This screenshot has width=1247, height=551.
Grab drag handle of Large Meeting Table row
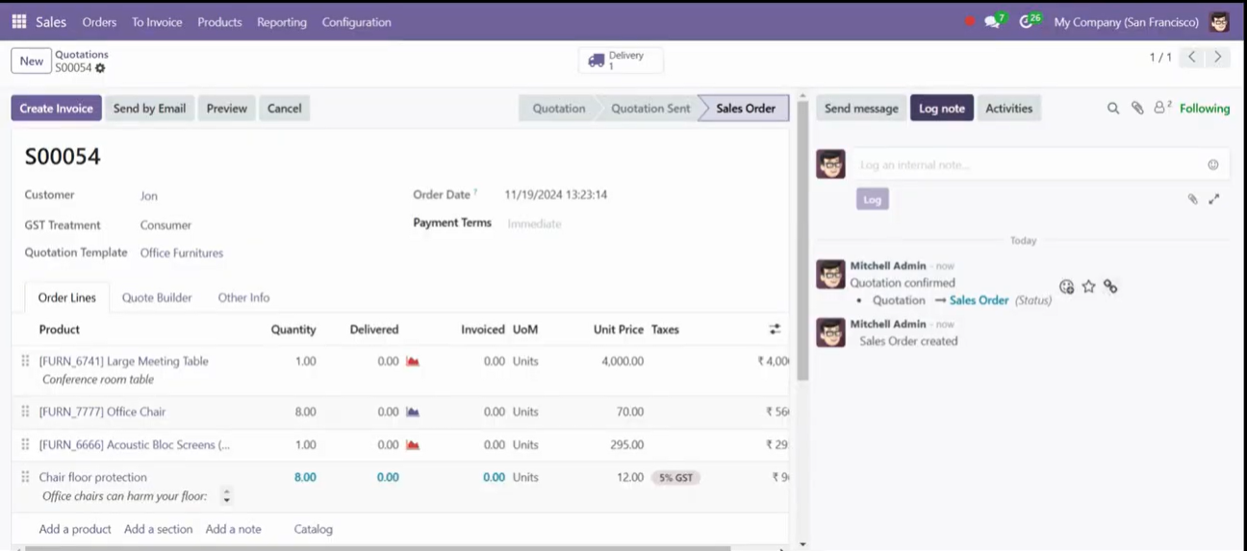(x=25, y=361)
